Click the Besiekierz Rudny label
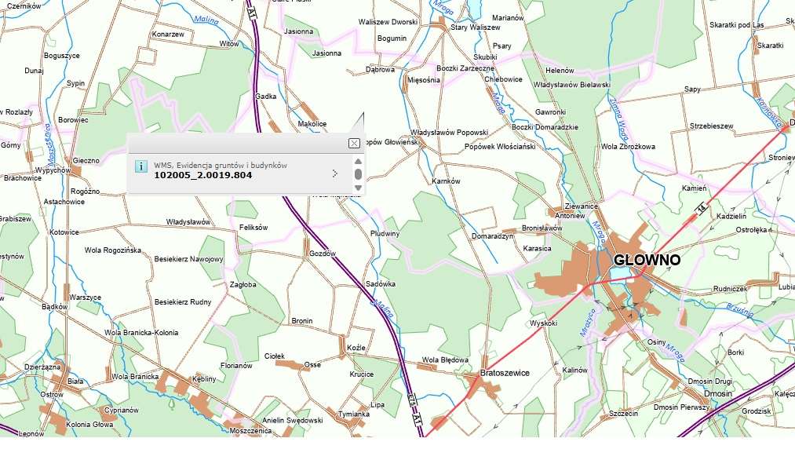795x471 pixels. (x=183, y=302)
